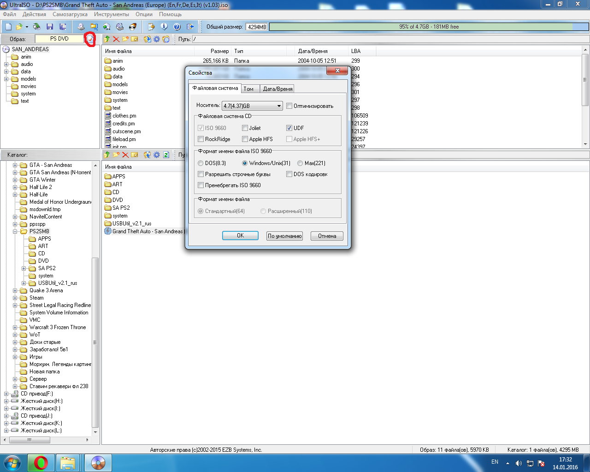The width and height of the screenshot is (590, 472).
Task: Click the New image toolbar icon
Action: [8, 27]
